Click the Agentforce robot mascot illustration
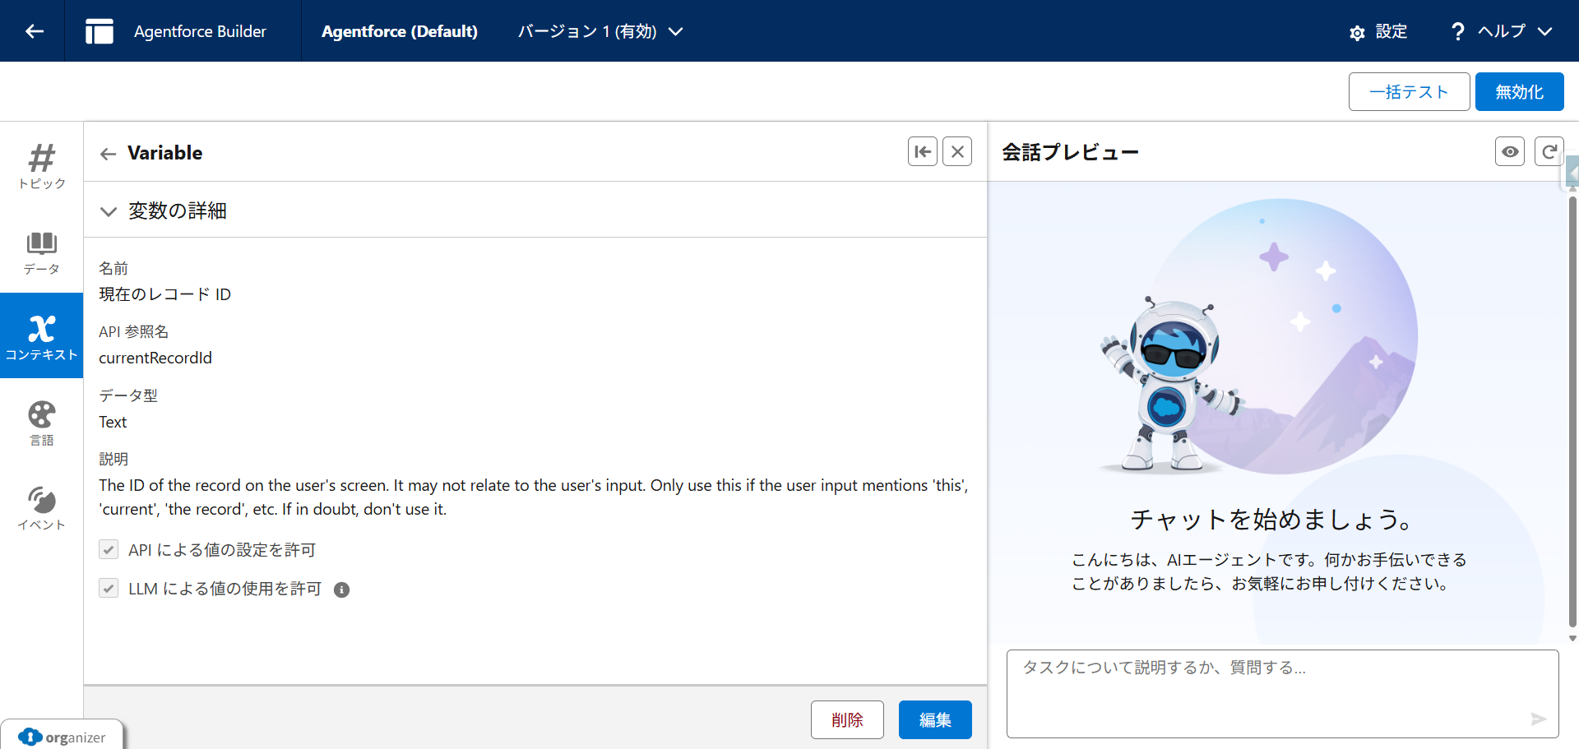 [1172, 383]
